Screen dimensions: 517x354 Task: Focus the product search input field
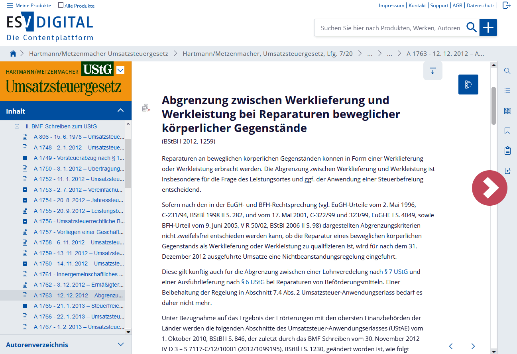click(x=390, y=28)
